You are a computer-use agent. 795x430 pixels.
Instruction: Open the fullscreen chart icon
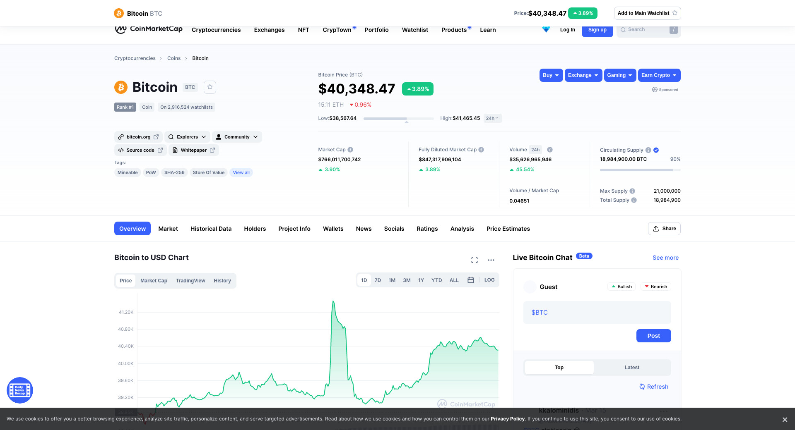(x=475, y=260)
